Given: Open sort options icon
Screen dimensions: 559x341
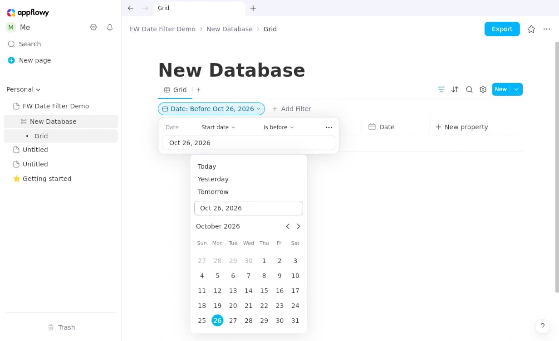Looking at the screenshot, I should pos(455,89).
